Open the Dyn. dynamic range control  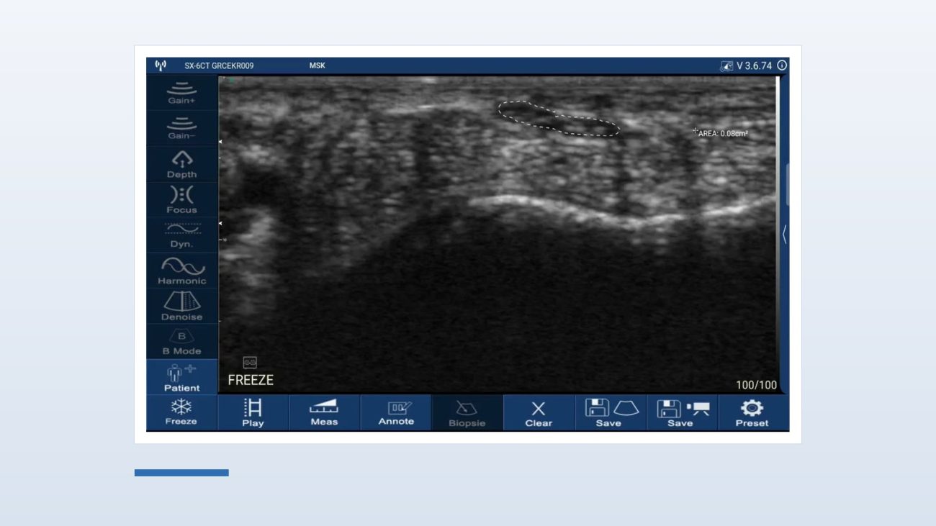[x=181, y=235]
